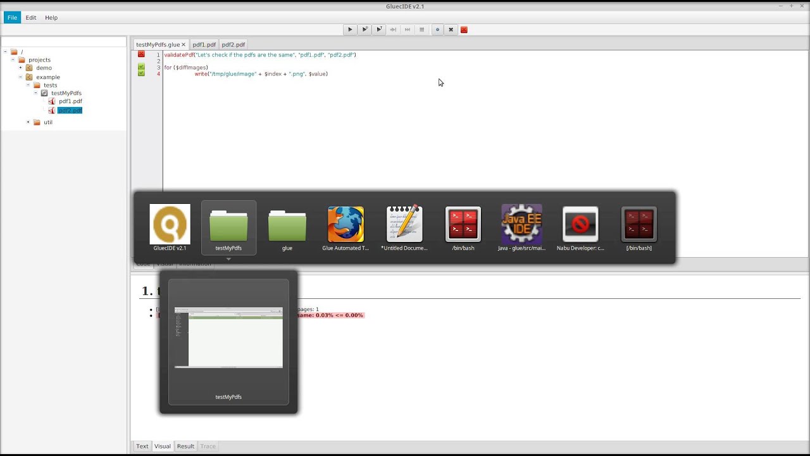The image size is (810, 456).
Task: Click the black X toolbar button
Action: tap(451, 30)
